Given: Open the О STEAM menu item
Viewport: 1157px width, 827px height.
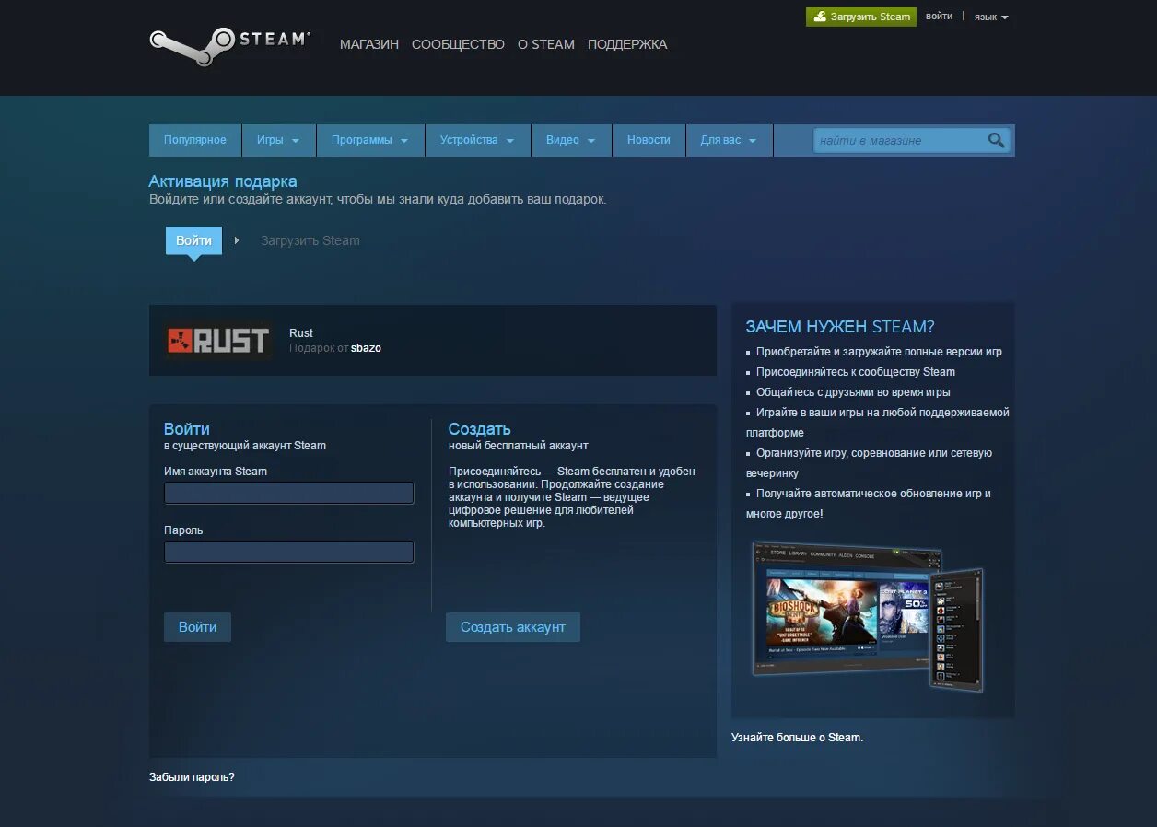Looking at the screenshot, I should tap(546, 44).
